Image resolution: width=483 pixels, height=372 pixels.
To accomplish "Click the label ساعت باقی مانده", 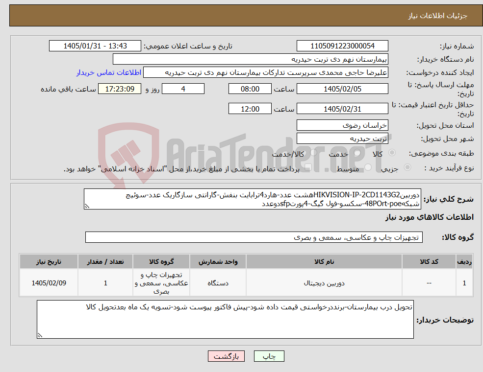I will click(x=68, y=89).
